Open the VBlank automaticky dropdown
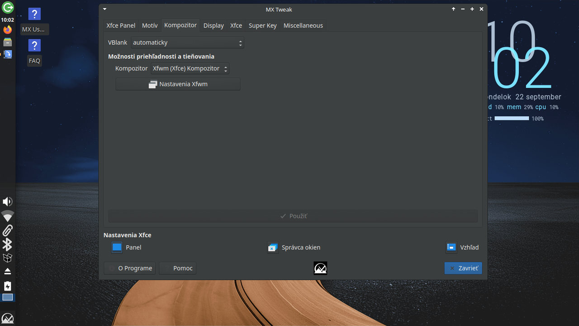The height and width of the screenshot is (326, 579). click(x=188, y=43)
